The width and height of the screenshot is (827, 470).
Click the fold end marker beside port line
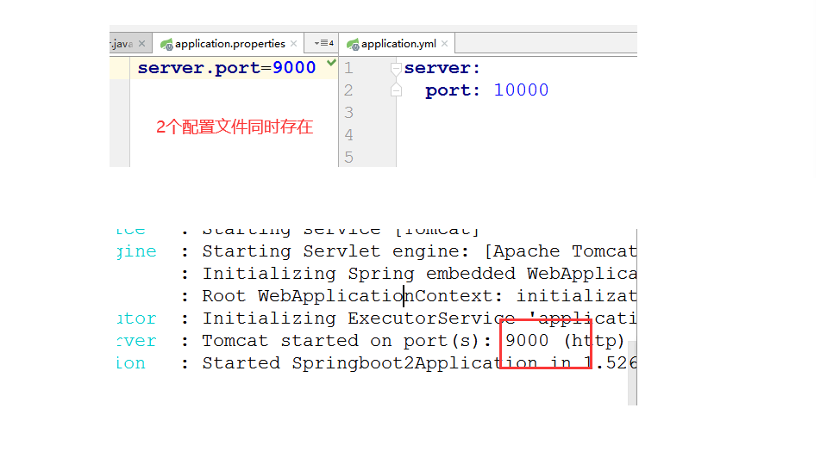pyautogui.click(x=396, y=90)
